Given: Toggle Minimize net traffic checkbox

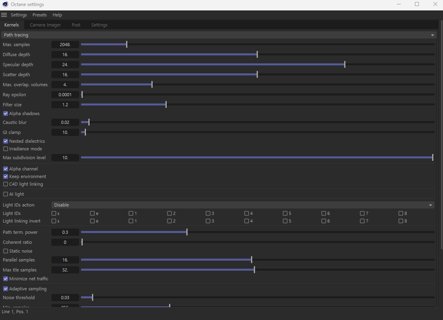Looking at the screenshot, I should coord(6,279).
